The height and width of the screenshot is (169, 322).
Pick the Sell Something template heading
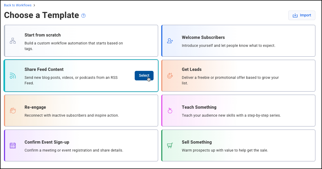(x=197, y=142)
